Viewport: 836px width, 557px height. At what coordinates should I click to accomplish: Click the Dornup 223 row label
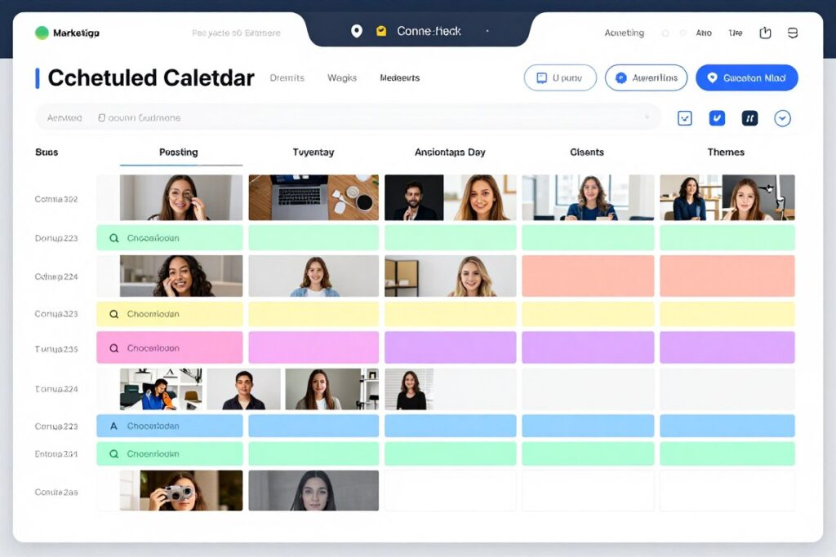point(56,238)
